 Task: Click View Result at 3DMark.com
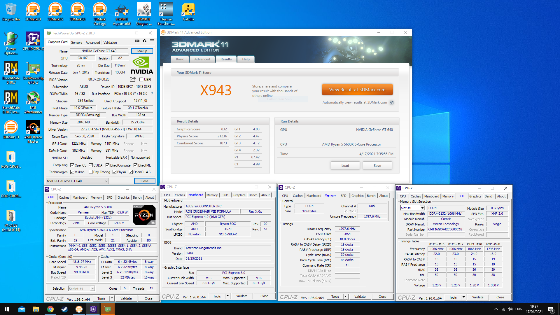click(x=357, y=90)
